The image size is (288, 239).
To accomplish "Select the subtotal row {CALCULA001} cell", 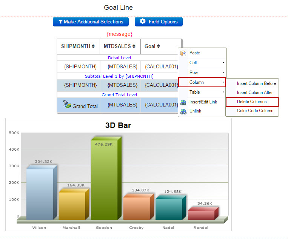I will [159, 85].
